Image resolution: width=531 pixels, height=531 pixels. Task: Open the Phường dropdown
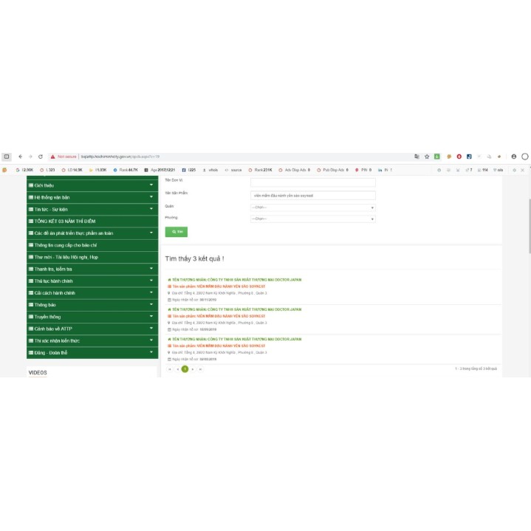(312, 219)
